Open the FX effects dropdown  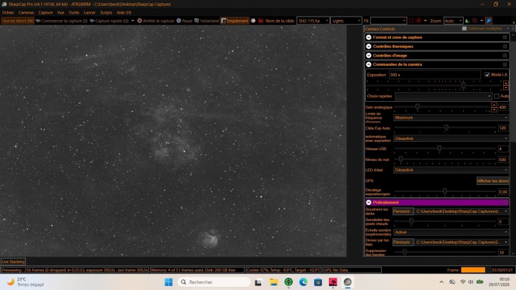tap(388, 21)
